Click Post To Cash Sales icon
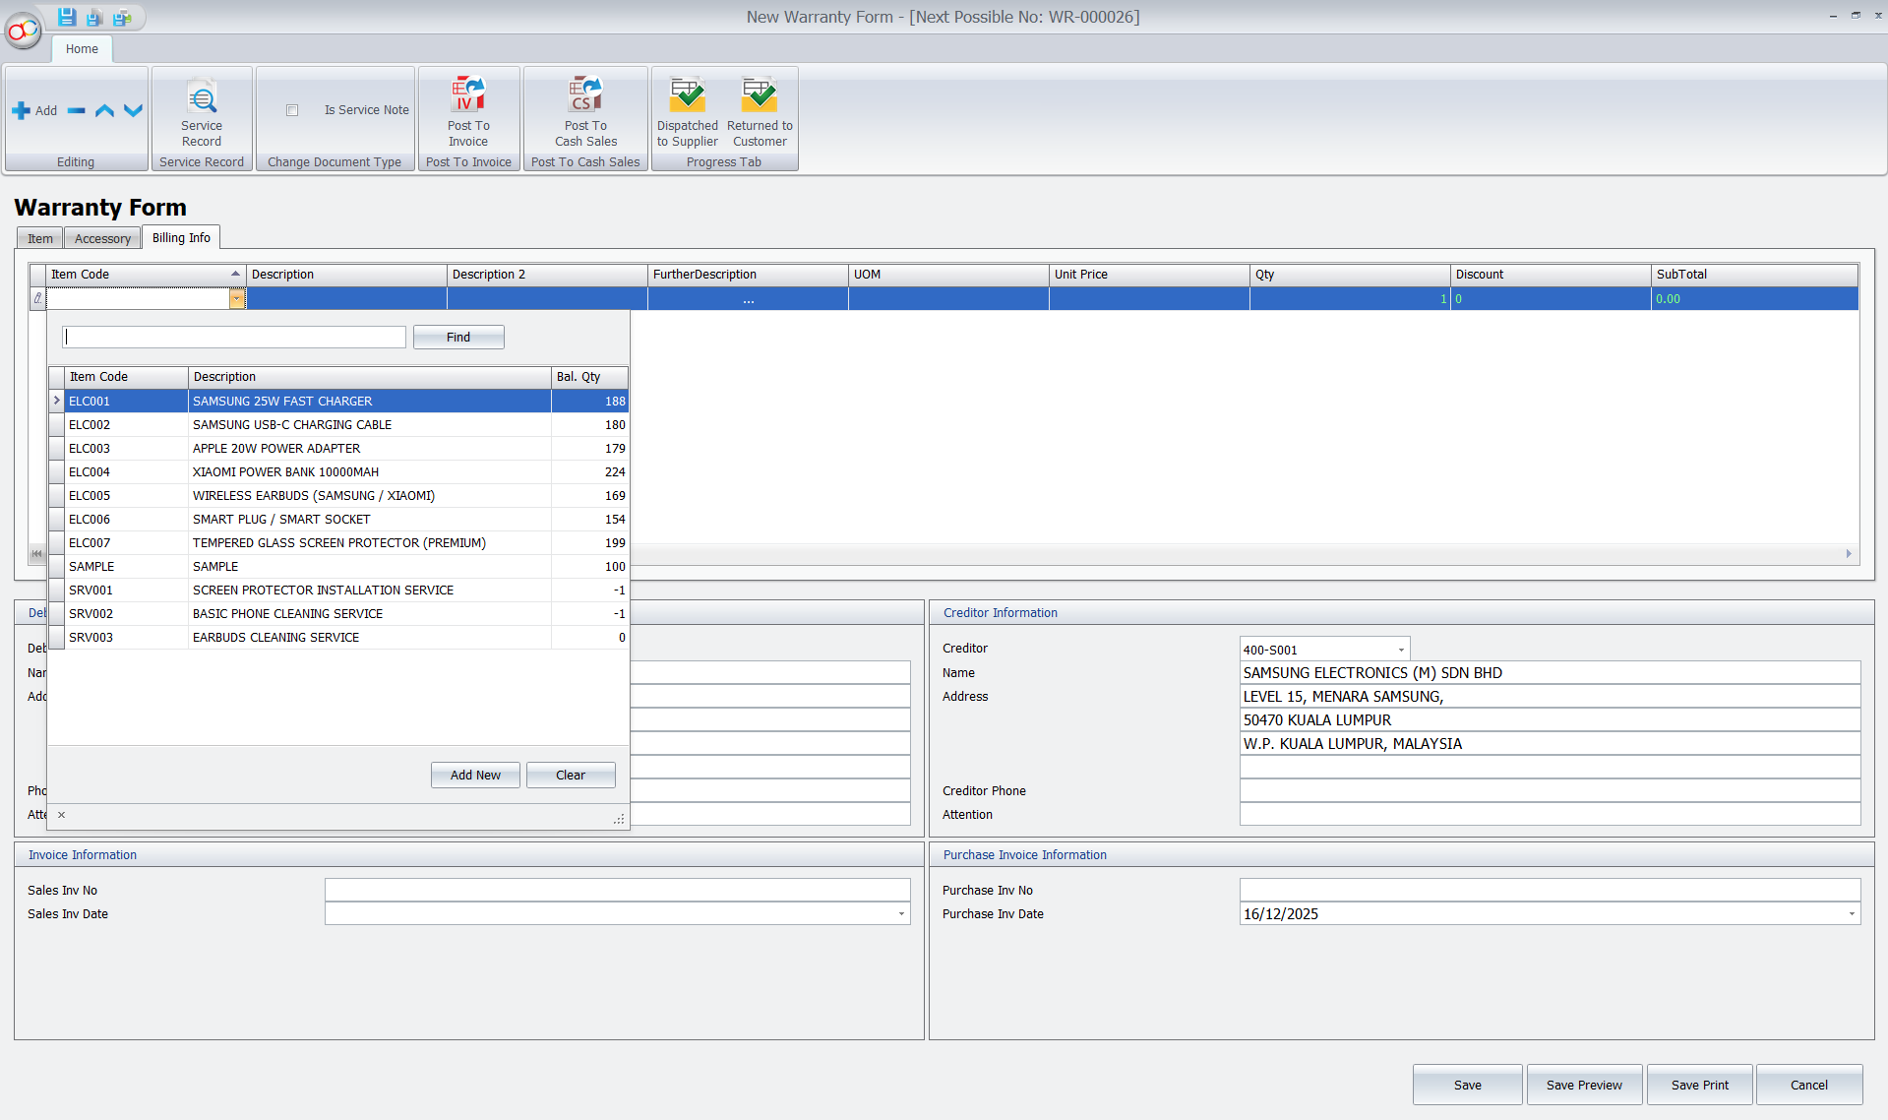Screen dimensions: 1888x1120 tap(585, 96)
